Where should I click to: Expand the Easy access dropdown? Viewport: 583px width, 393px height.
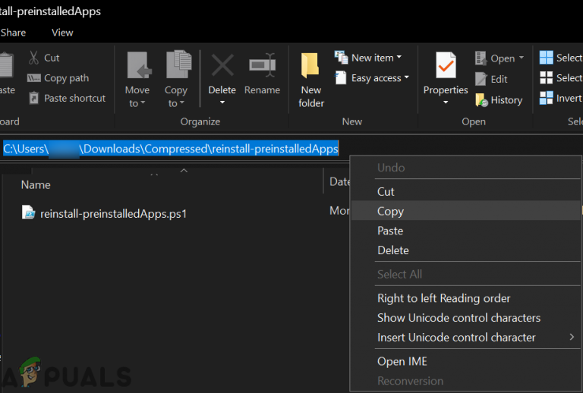click(373, 78)
